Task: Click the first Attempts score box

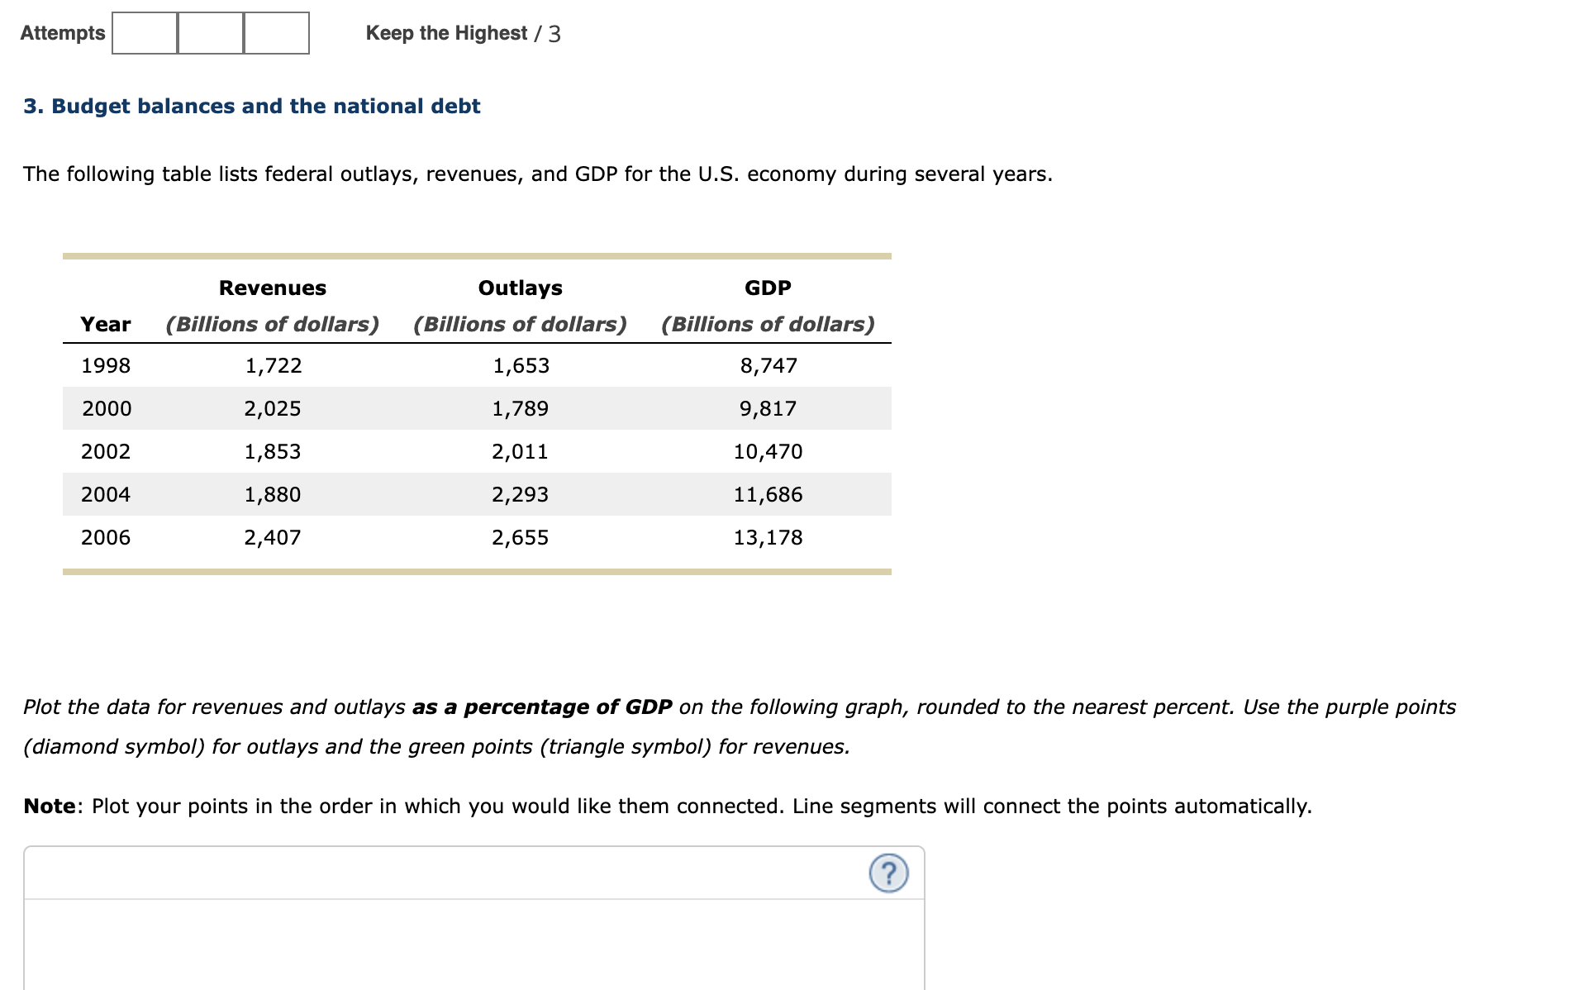Action: point(144,32)
